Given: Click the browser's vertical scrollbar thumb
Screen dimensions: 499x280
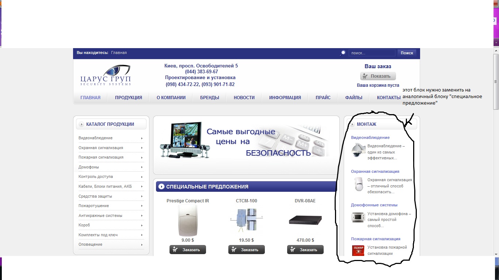Looking at the screenshot, I should [x=496, y=81].
